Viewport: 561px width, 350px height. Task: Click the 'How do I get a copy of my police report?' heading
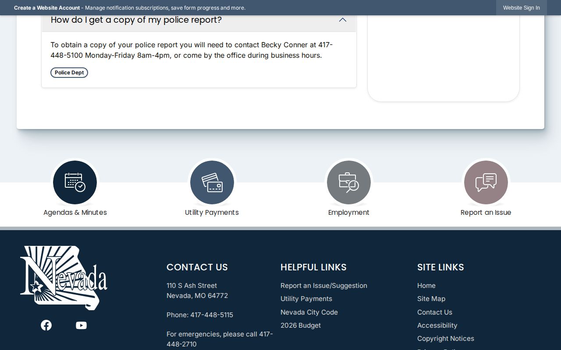(x=136, y=20)
